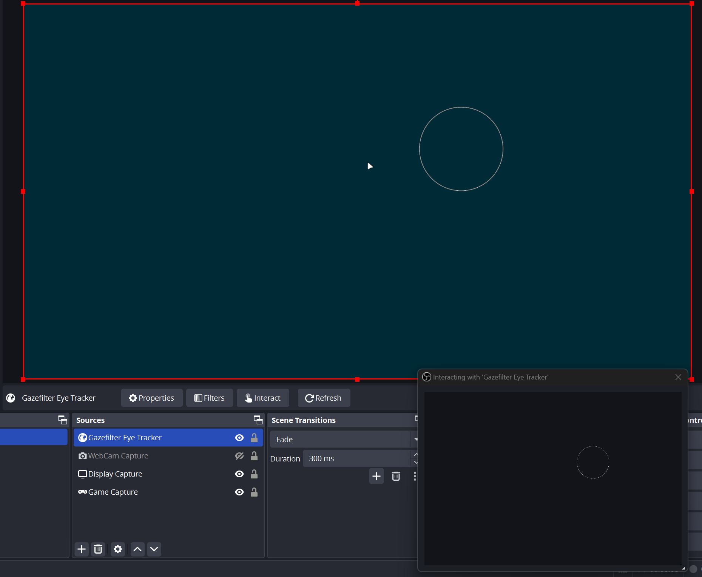Screen dimensions: 702x577
Task: Lock the Display Capture source
Action: tap(254, 474)
